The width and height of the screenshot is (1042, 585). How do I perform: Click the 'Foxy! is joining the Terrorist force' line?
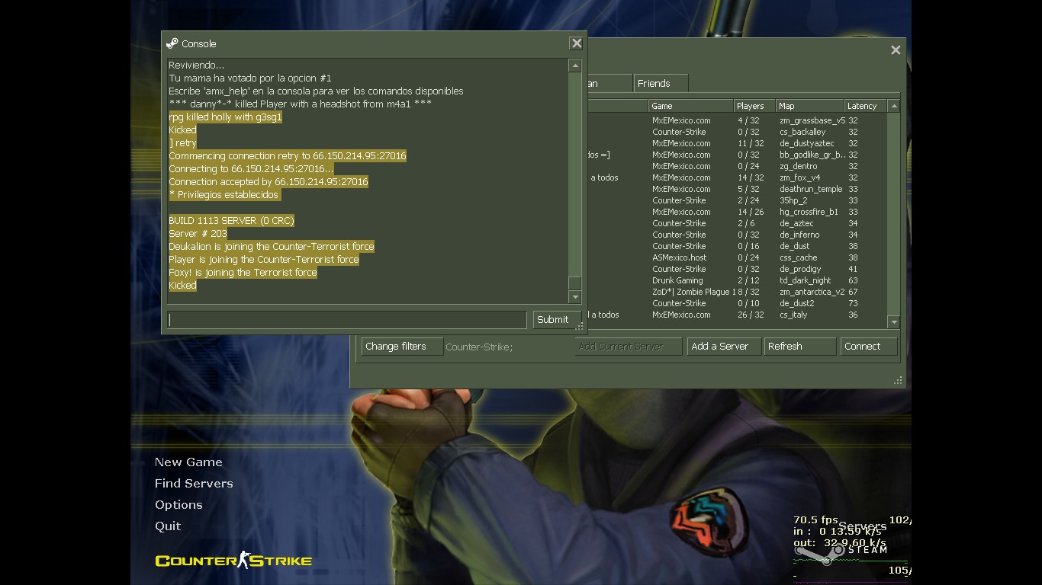(243, 273)
